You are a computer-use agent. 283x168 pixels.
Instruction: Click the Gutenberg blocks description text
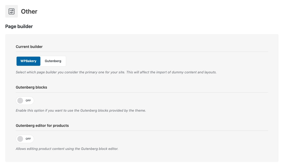(81, 110)
